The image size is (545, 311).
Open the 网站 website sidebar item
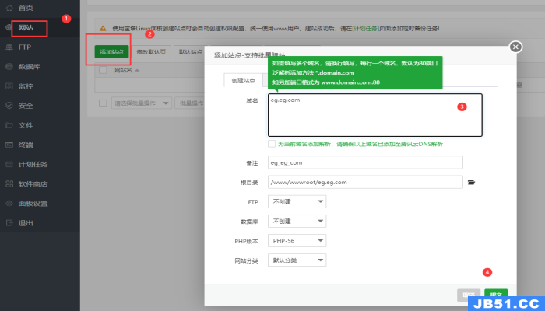point(26,27)
